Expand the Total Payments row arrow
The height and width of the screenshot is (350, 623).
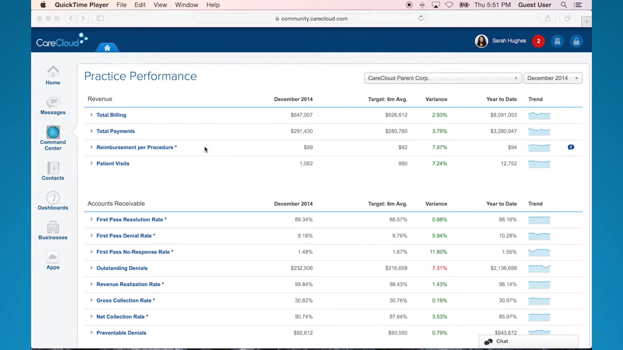[92, 131]
